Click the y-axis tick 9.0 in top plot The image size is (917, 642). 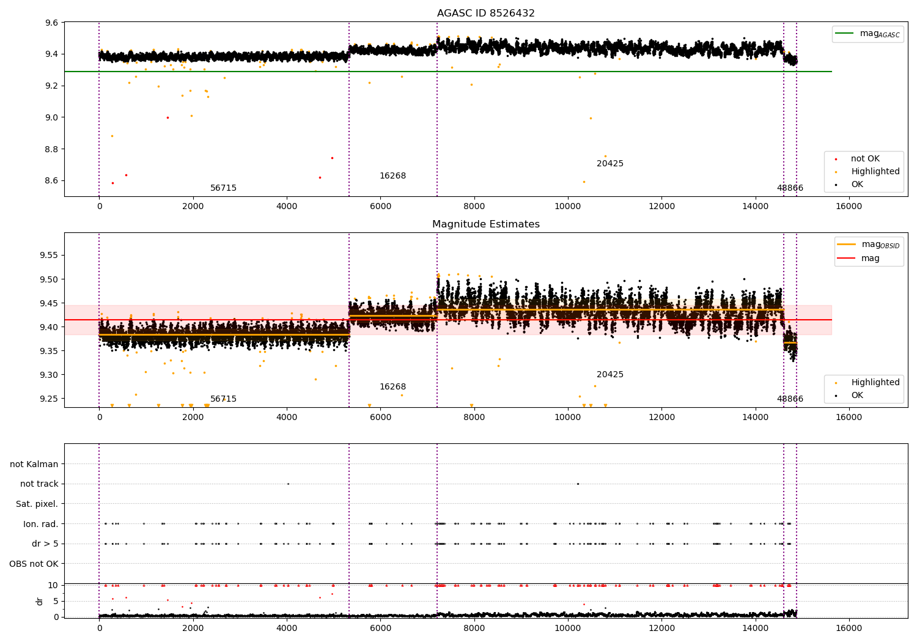coord(51,118)
